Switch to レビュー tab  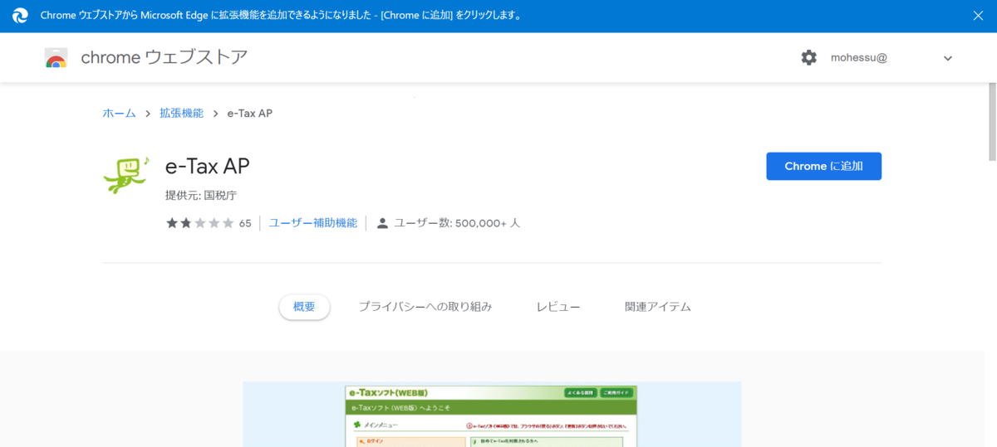[x=558, y=307]
